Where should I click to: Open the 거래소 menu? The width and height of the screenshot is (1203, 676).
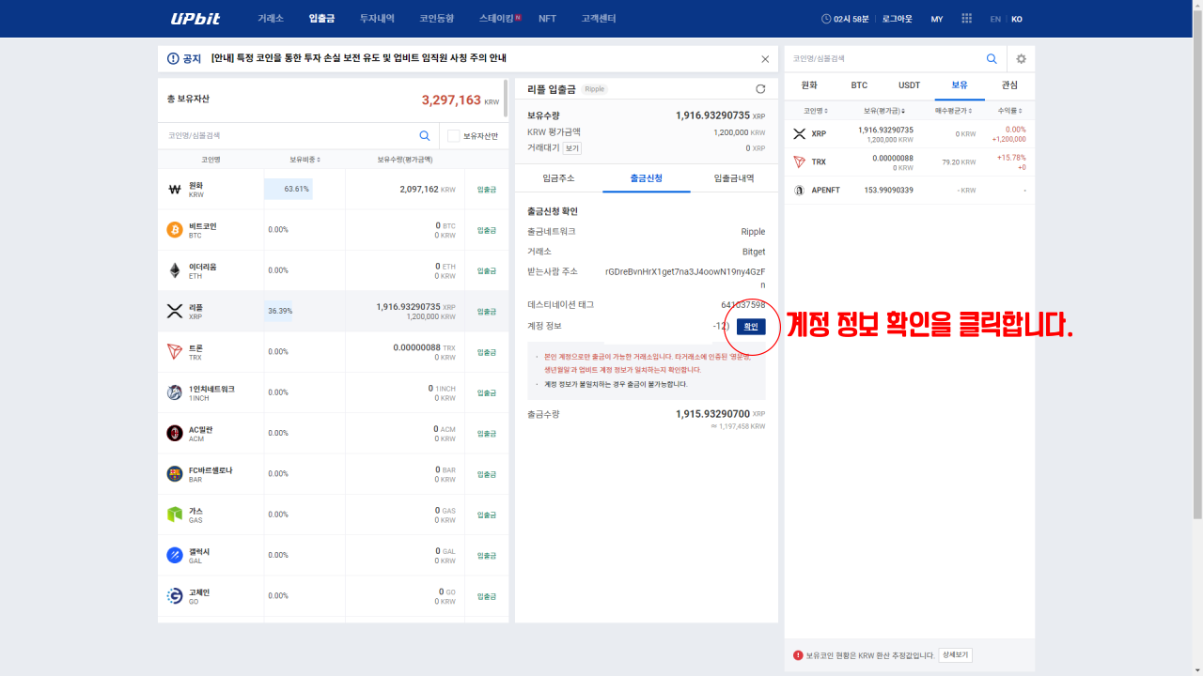pos(271,19)
